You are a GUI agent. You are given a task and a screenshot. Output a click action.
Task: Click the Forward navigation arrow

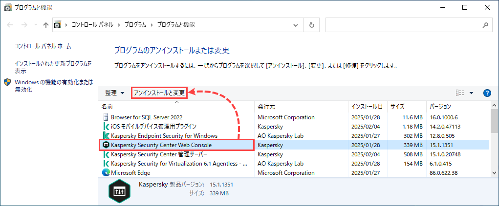click(24, 25)
